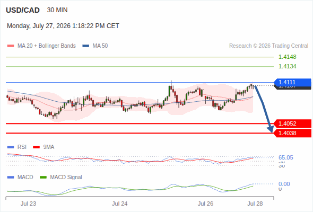This screenshot has height=212, width=313.
Task: Click the blue downward forecast arrow
Action: (x=264, y=109)
